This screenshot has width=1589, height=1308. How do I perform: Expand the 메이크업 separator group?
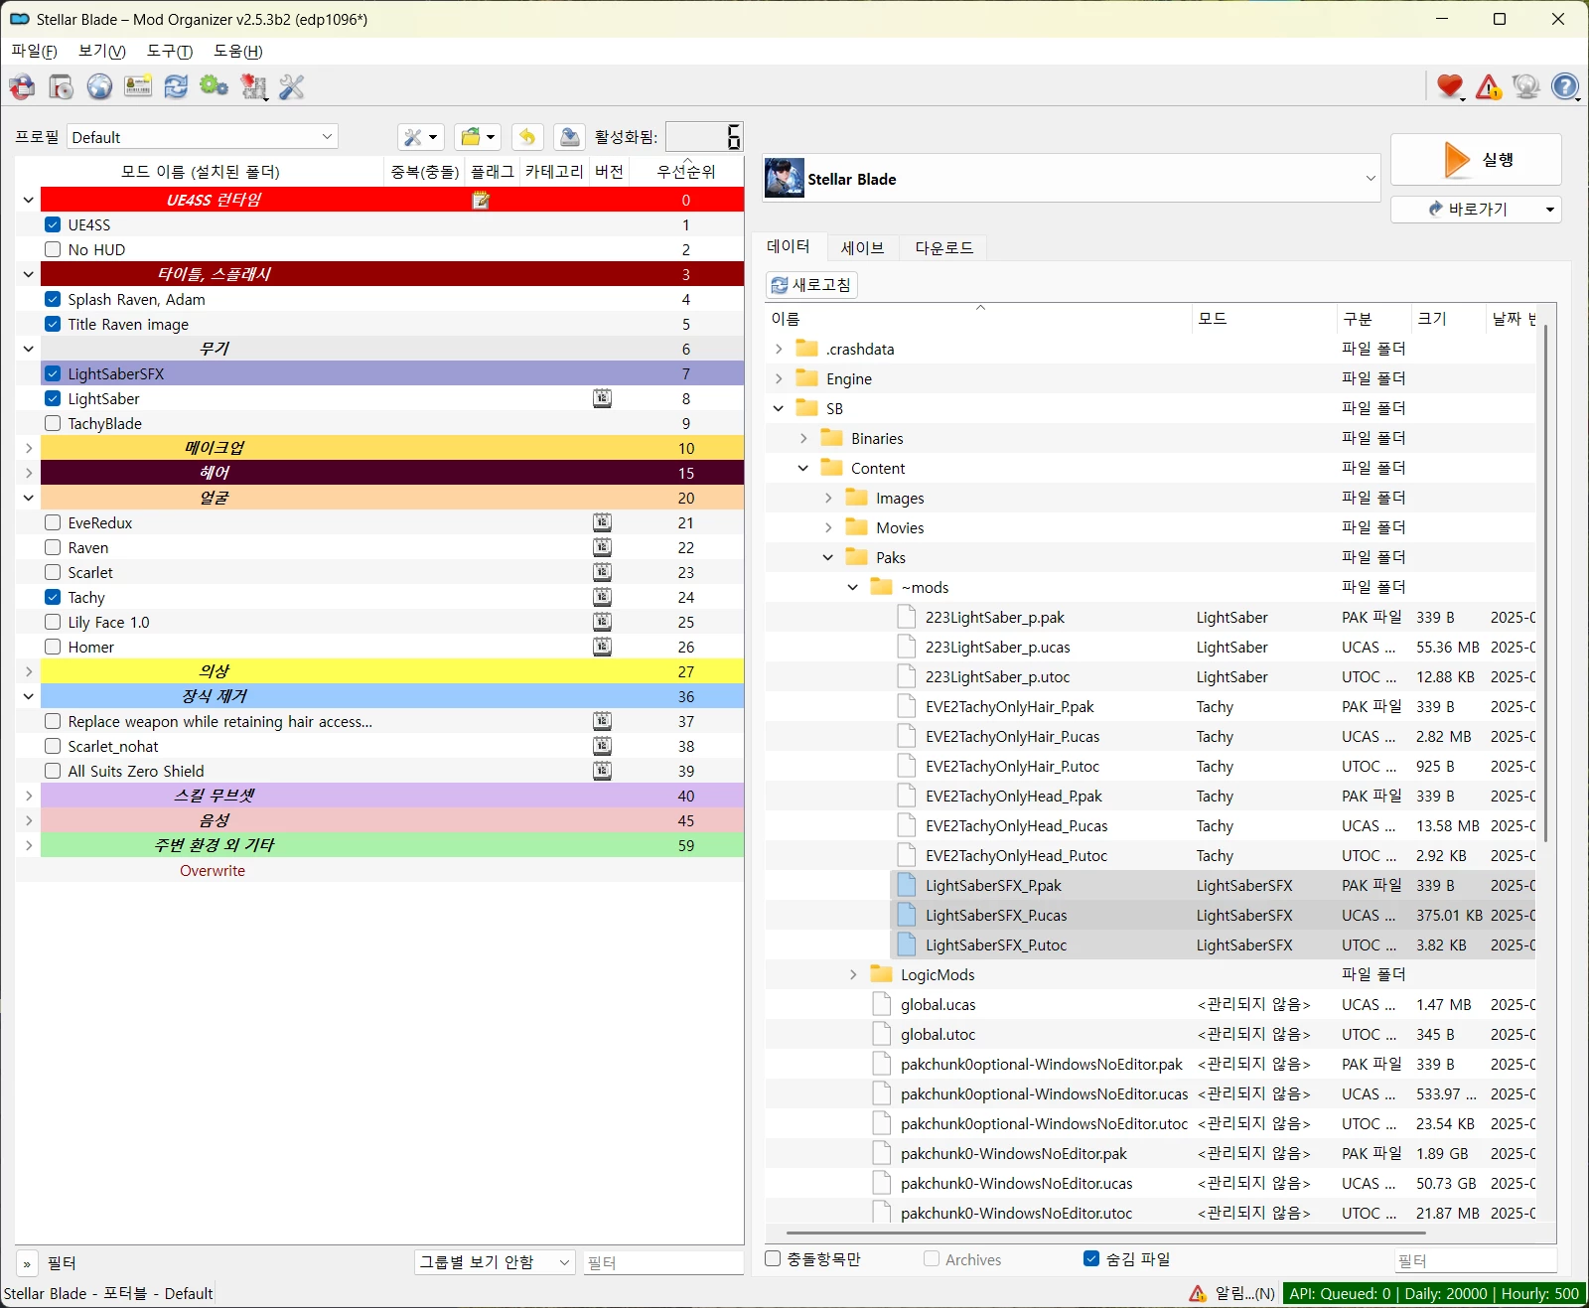tap(29, 448)
